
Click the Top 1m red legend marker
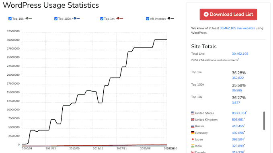tap(118, 18)
